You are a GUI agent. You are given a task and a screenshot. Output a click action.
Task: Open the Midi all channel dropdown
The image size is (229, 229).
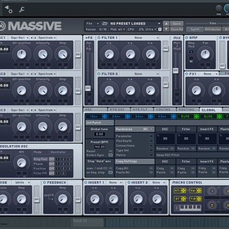[118, 29]
